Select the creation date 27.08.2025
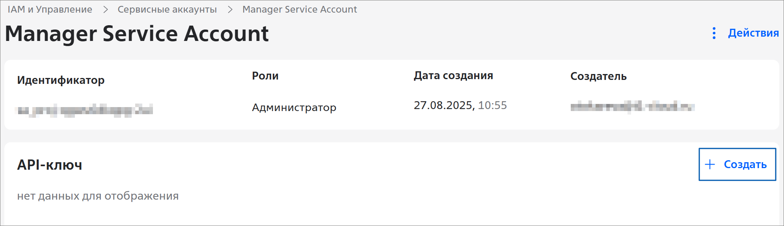The image size is (784, 226). click(443, 106)
